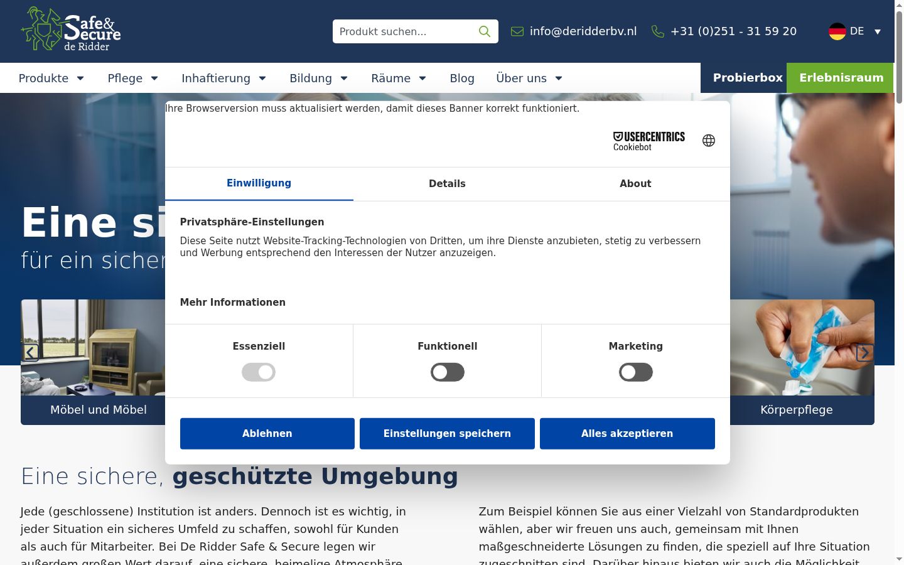This screenshot has height=565, width=904.
Task: Click Mehr Informationen link
Action: (232, 303)
